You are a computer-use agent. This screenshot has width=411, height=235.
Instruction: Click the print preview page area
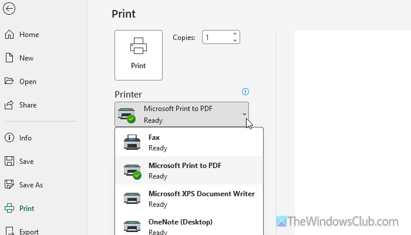pyautogui.click(x=353, y=133)
